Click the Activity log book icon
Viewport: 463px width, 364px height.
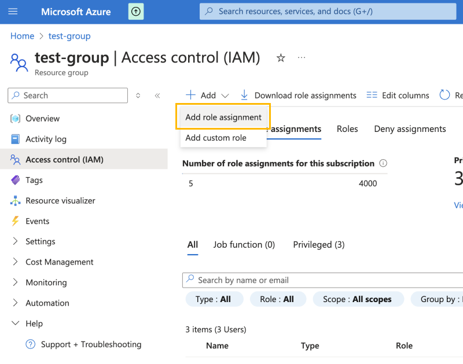point(16,139)
